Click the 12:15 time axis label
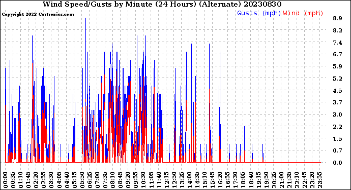The image size is (351, 190). (166, 180)
